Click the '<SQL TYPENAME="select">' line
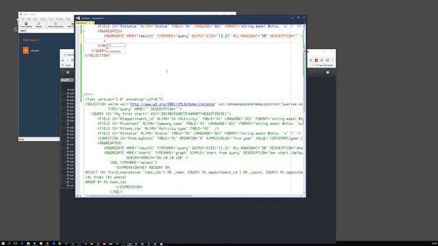 pyautogui.click(x=133, y=163)
